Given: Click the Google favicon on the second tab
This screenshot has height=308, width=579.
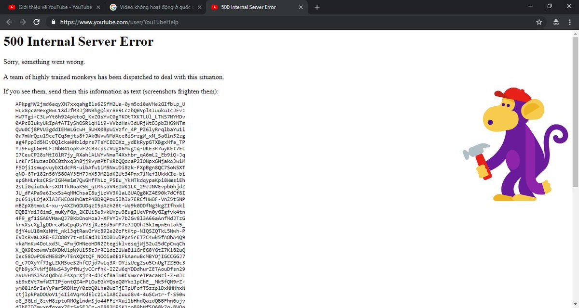Looking at the screenshot, I should [x=113, y=7].
